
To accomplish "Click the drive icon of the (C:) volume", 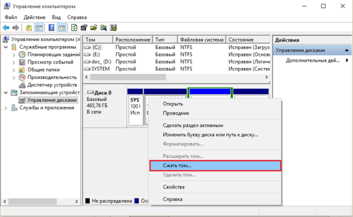I will tap(87, 47).
